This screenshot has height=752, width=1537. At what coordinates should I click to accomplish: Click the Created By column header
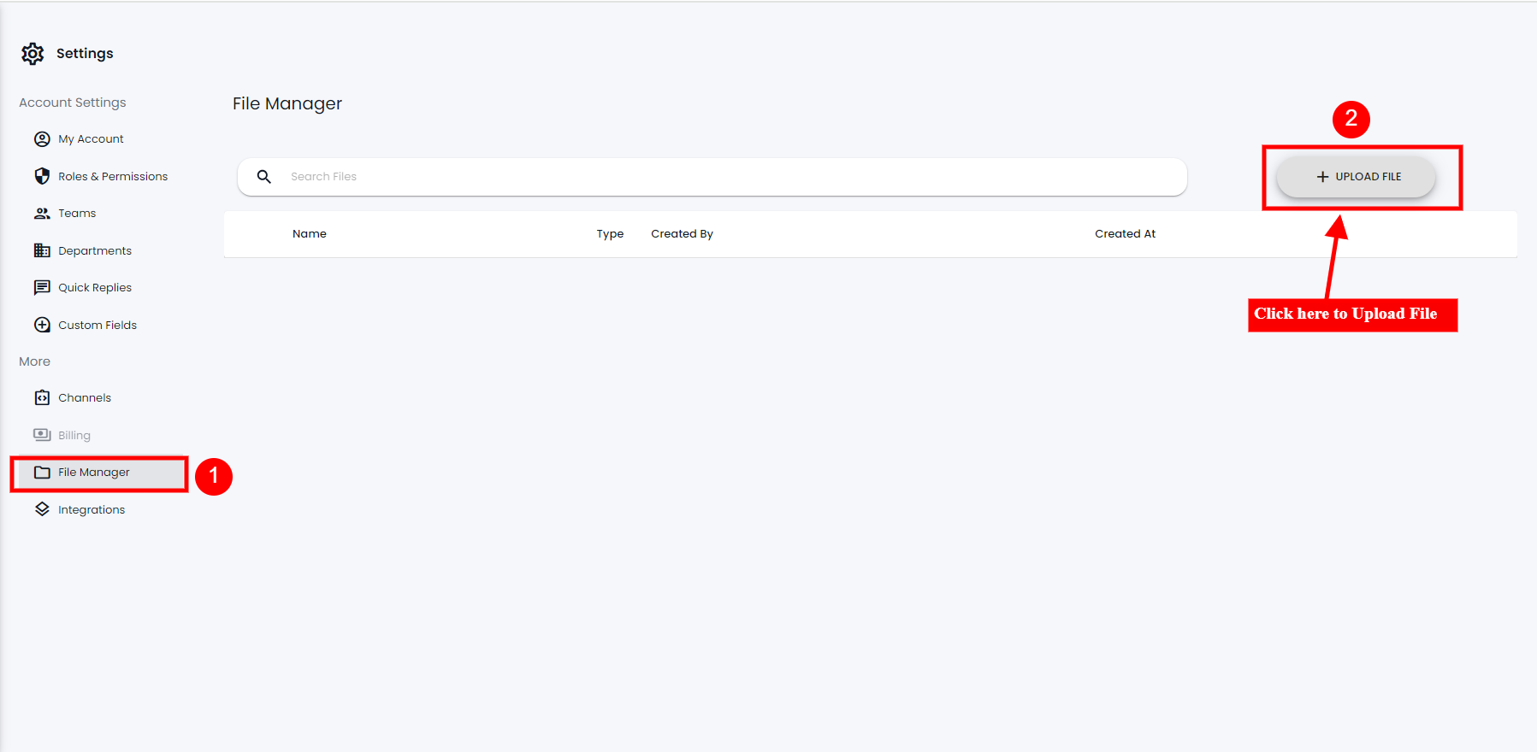point(682,234)
